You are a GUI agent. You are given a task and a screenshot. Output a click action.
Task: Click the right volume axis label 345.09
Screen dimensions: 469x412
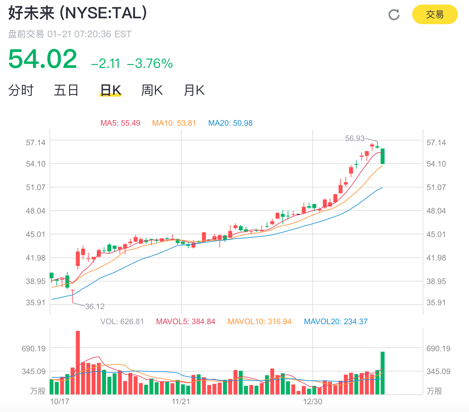click(438, 372)
